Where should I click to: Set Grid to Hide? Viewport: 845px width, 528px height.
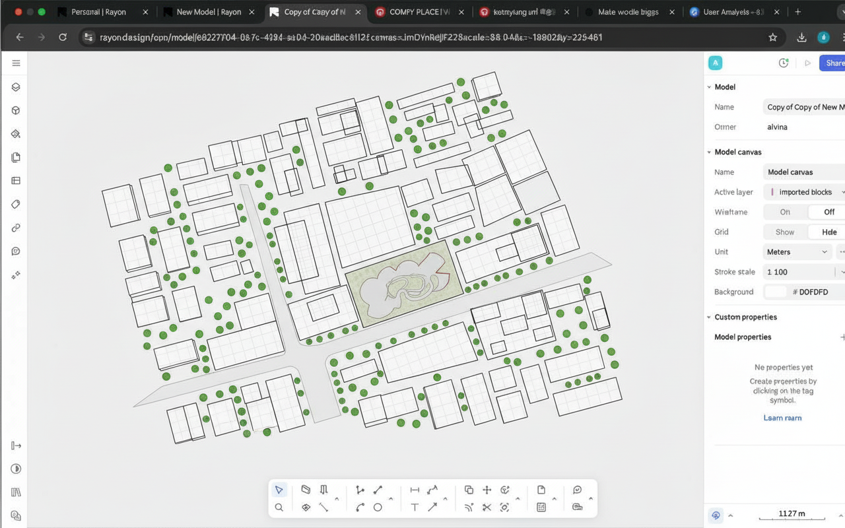tap(828, 232)
